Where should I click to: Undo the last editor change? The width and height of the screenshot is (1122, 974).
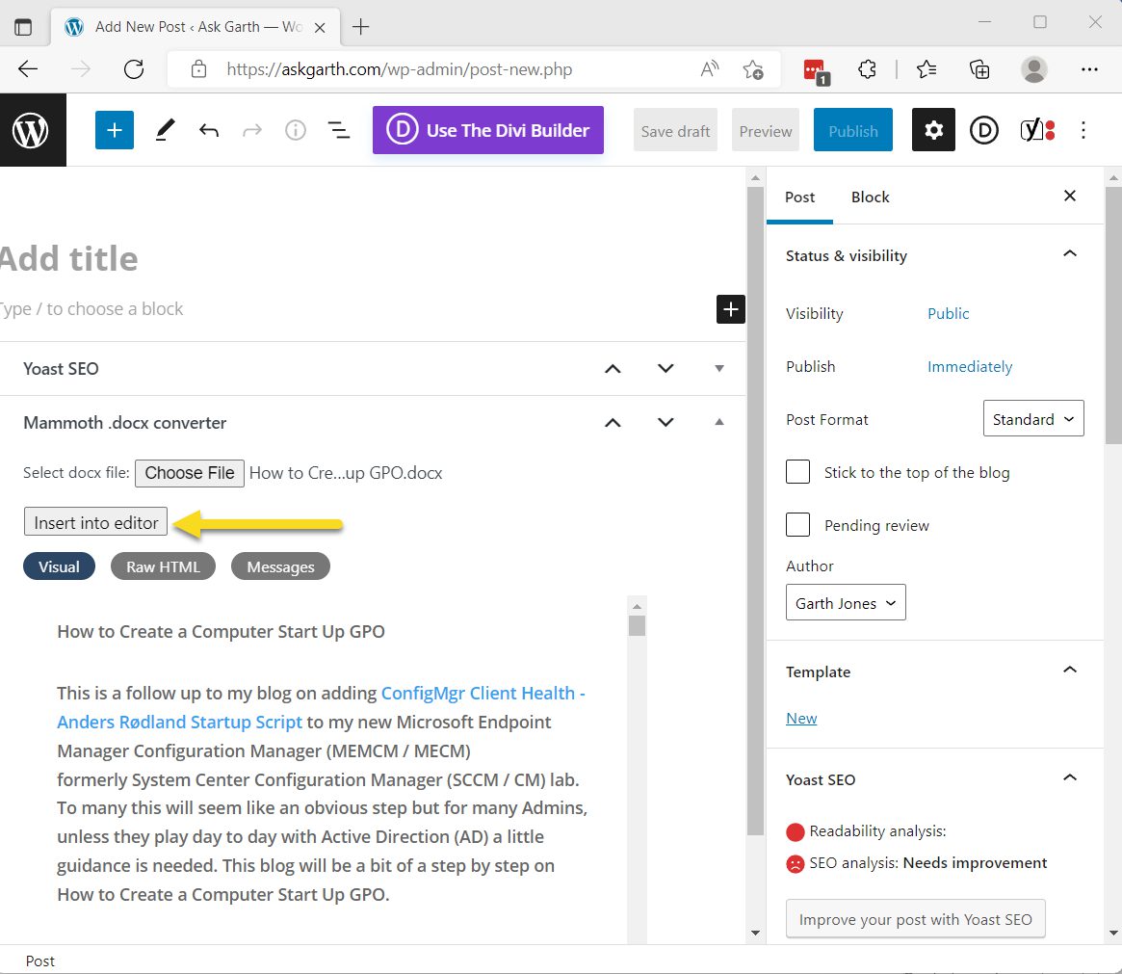209,130
